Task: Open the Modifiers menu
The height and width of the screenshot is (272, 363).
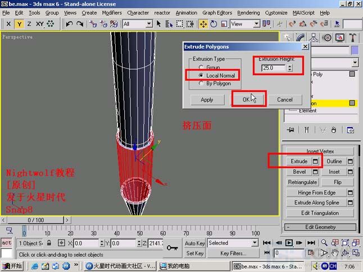Action: point(112,13)
